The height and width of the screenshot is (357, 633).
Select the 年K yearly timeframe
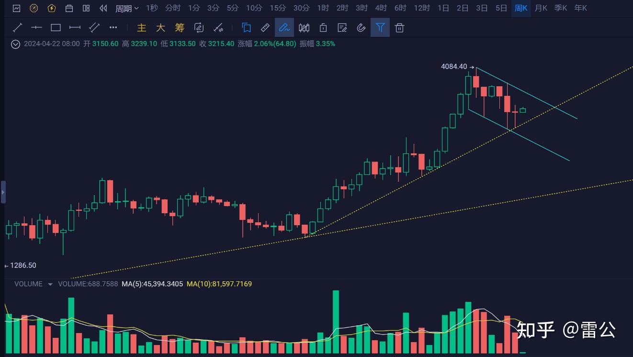click(x=580, y=8)
